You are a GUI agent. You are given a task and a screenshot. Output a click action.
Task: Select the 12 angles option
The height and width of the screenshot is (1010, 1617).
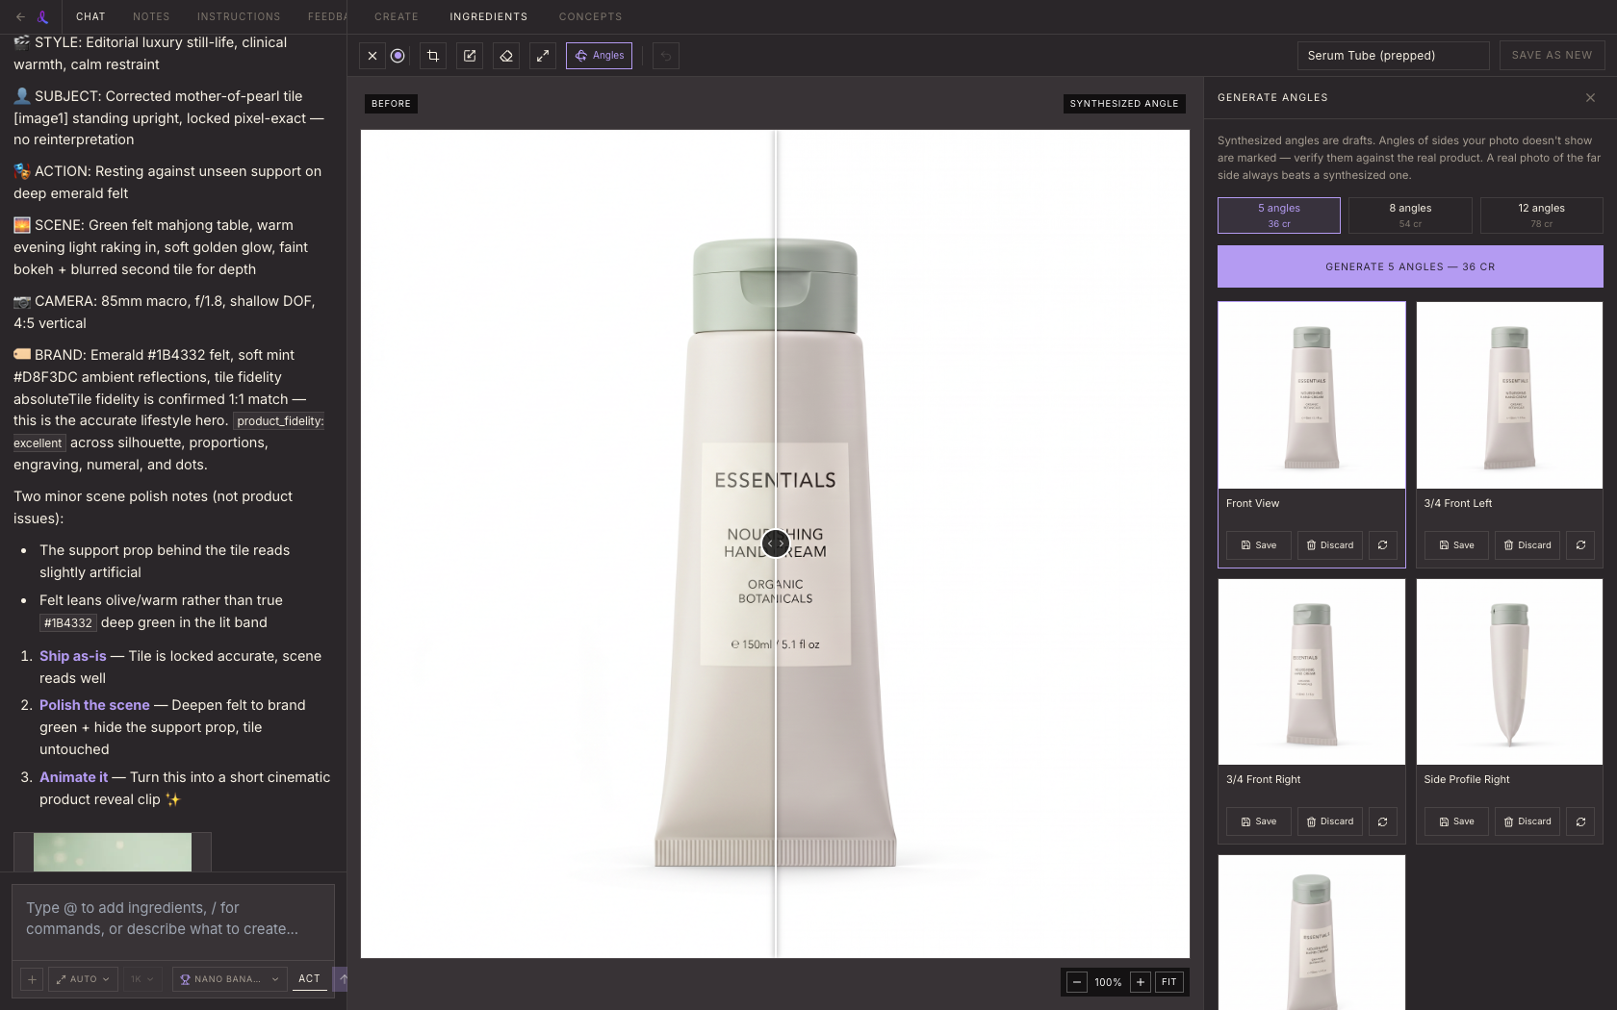(x=1541, y=215)
